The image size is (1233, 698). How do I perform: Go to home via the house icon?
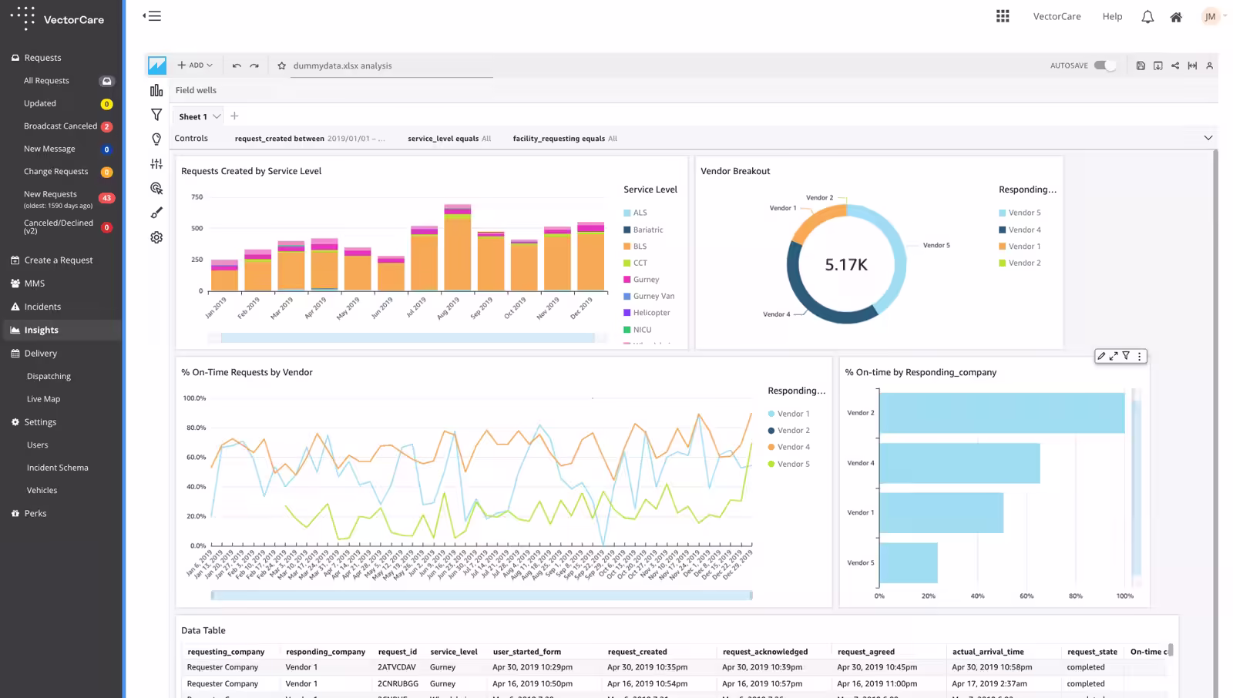pyautogui.click(x=1176, y=17)
